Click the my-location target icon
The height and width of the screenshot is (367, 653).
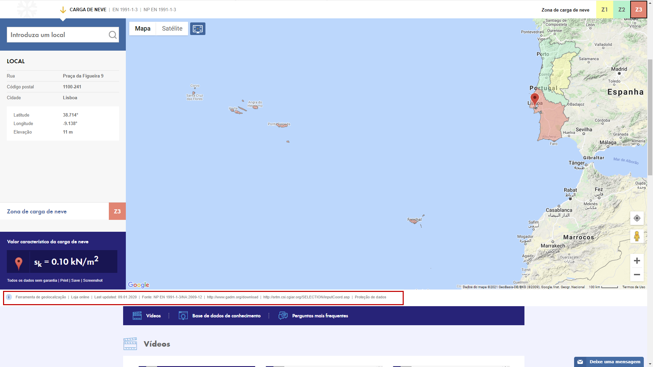tap(637, 218)
